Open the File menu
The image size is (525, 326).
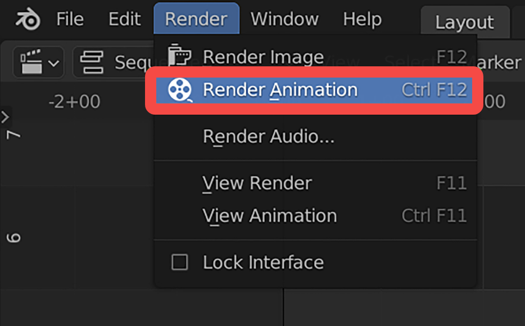[69, 19]
